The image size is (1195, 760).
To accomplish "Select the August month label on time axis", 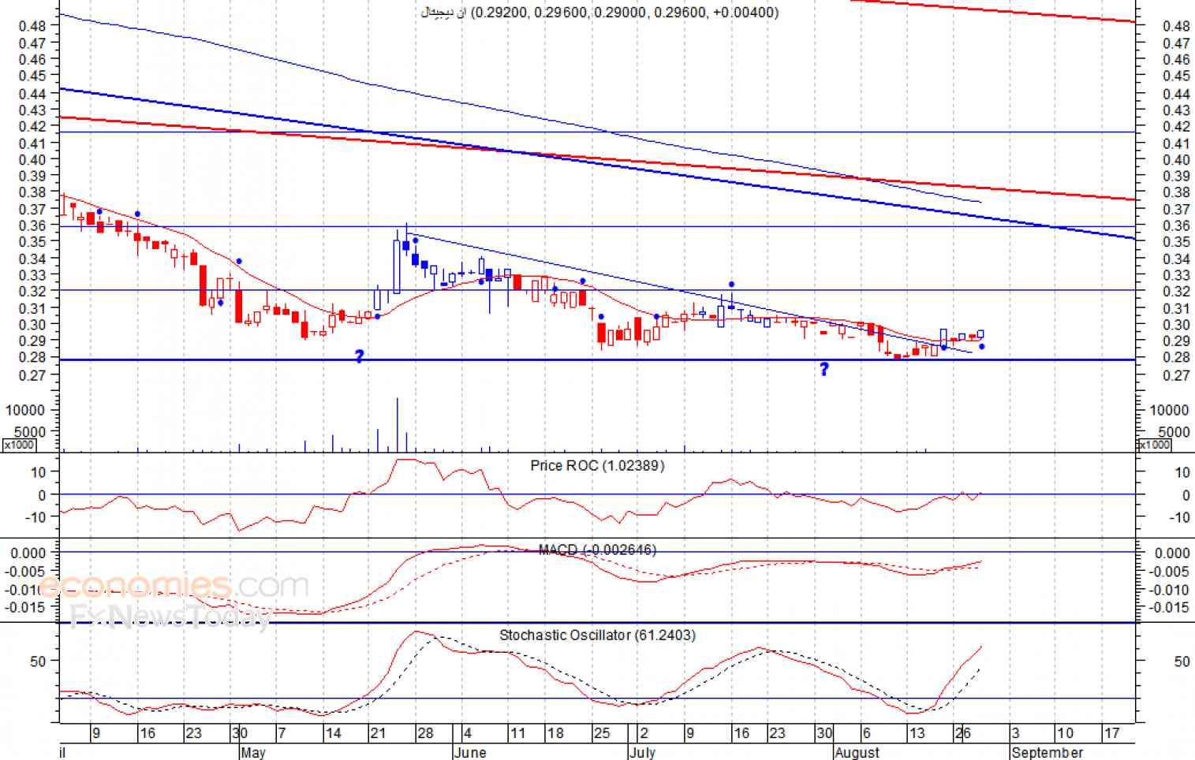I will [857, 752].
